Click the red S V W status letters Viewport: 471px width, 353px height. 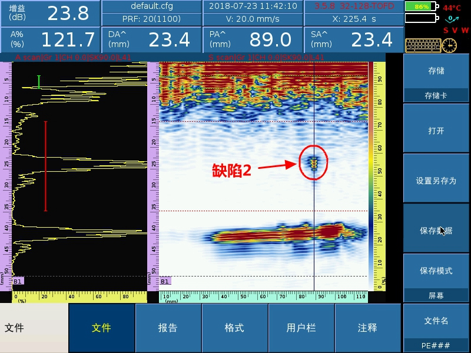point(456,30)
